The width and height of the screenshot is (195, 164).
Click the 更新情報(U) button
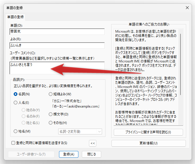(149, 143)
